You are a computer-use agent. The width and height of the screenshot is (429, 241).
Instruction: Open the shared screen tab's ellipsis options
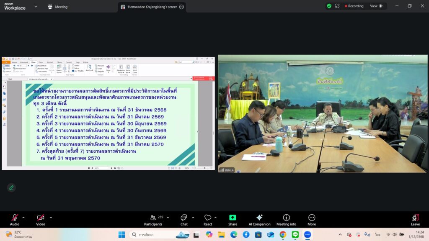tap(181, 7)
